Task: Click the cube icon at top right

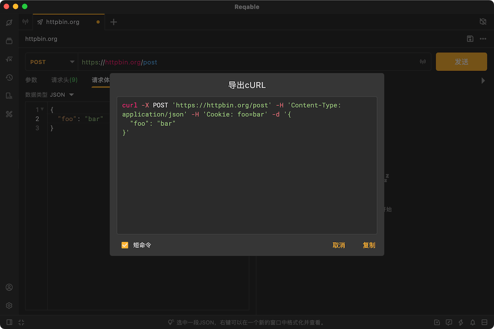Action: tap(483, 22)
